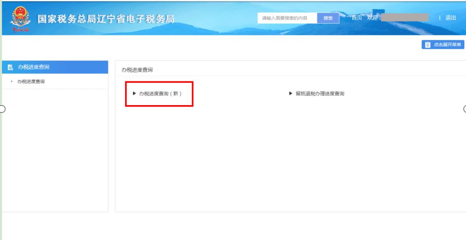Click the national tax emblem logo
466x240 pixels.
(x=21, y=16)
